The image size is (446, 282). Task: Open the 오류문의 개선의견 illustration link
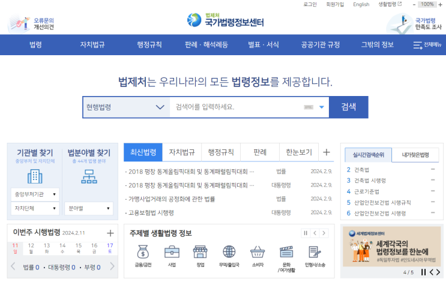(31, 24)
